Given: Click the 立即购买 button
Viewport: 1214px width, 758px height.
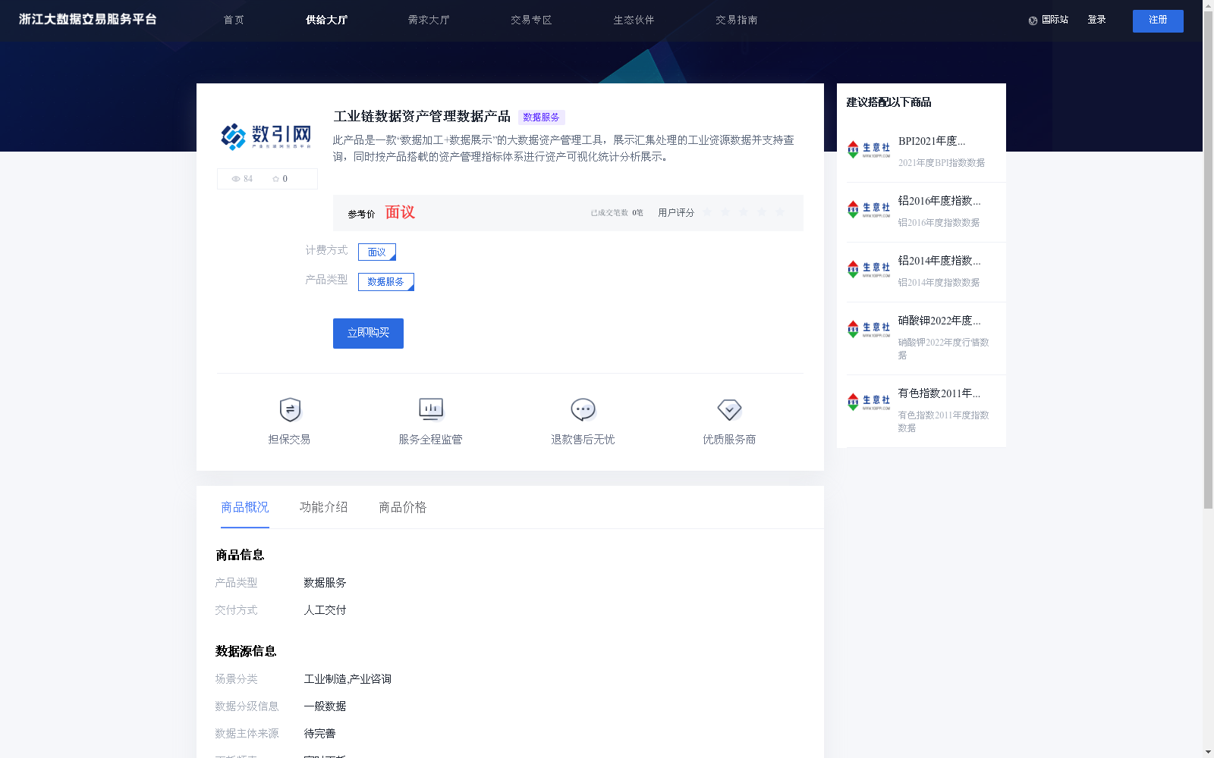Looking at the screenshot, I should (368, 334).
